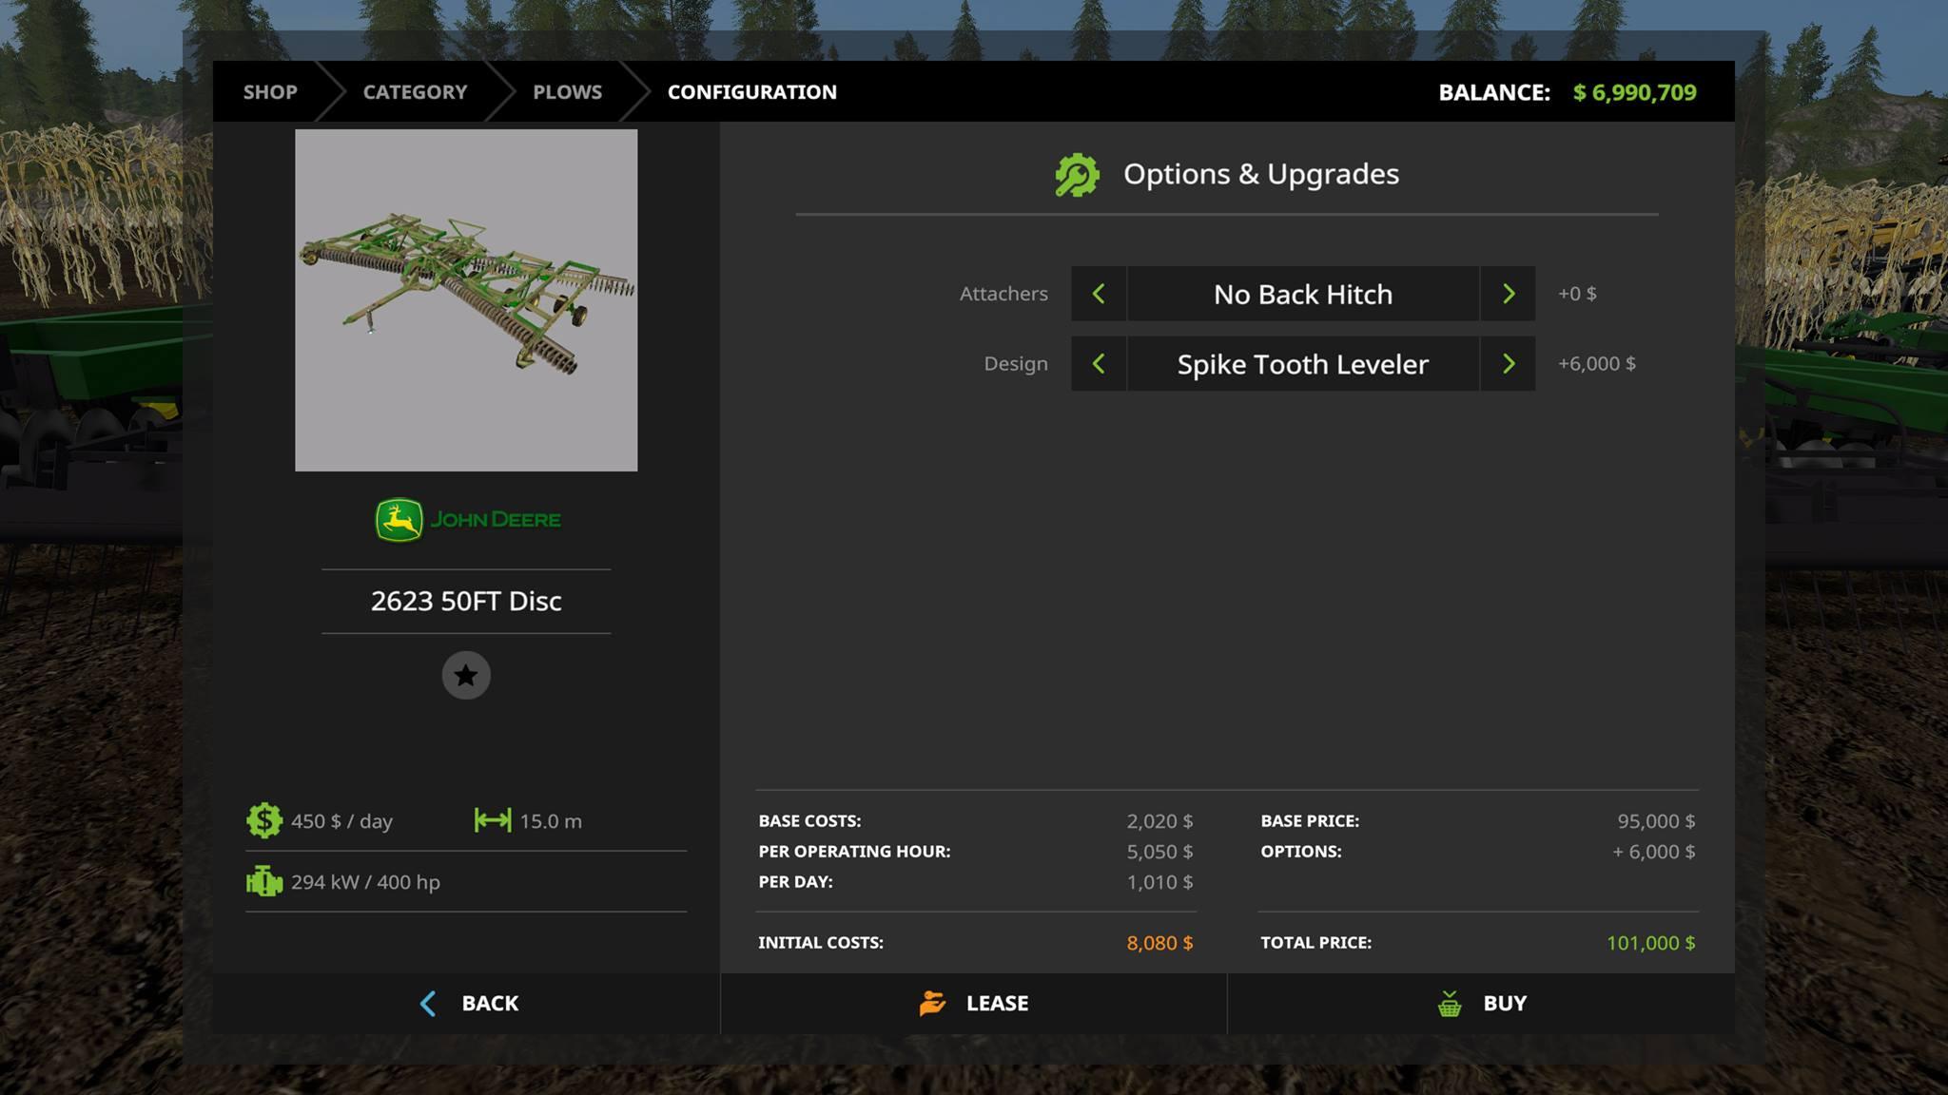Open the CATEGORY breadcrumb

[415, 92]
